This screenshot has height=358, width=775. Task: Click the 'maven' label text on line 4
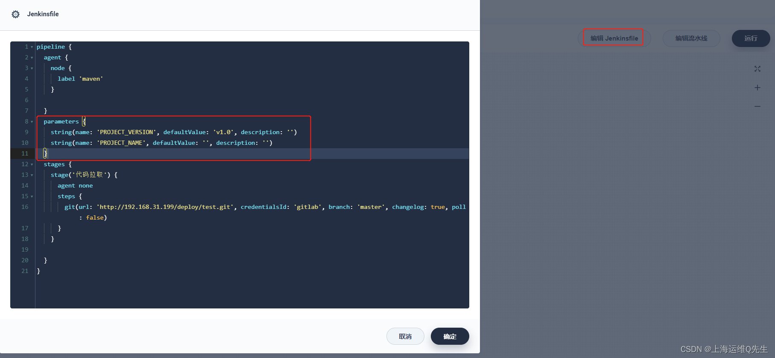click(x=91, y=79)
